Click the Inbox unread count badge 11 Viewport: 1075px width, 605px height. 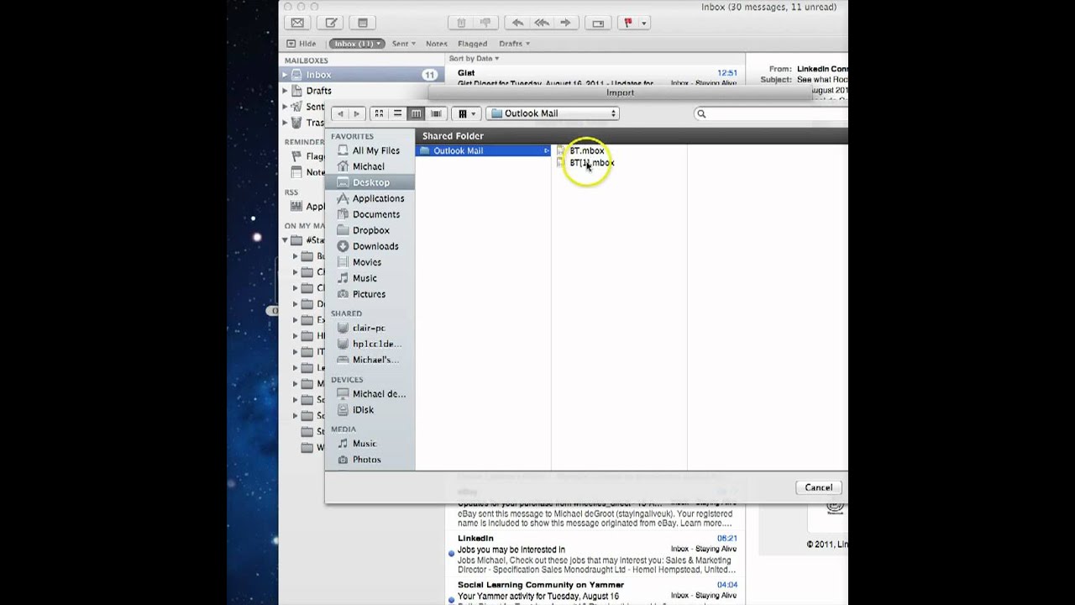pyautogui.click(x=429, y=75)
